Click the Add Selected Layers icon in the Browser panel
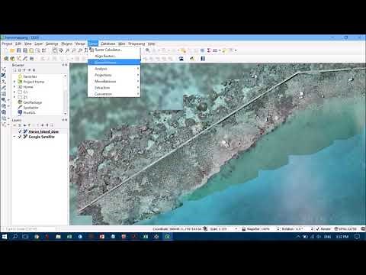This screenshot has height=275, width=366. 14,70
